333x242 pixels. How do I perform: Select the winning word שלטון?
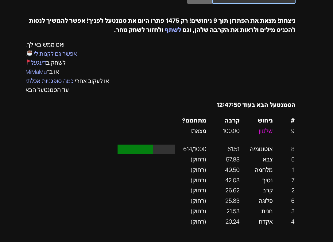tap(265, 131)
